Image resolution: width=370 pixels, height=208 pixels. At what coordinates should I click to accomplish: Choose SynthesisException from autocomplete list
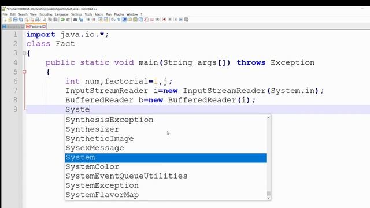(x=166, y=120)
